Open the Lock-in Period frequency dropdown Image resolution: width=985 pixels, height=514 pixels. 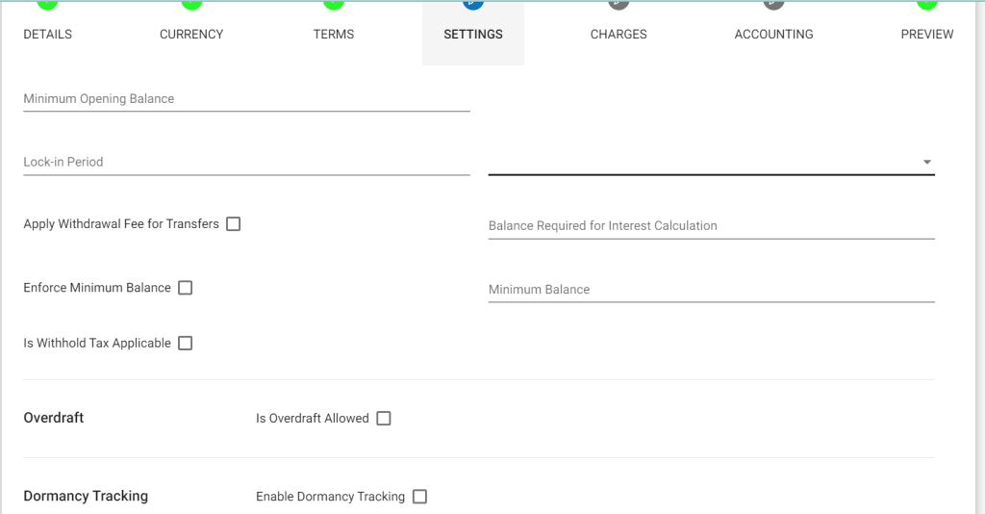(x=711, y=162)
